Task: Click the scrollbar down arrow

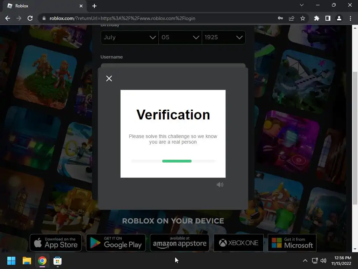Action: [355, 249]
